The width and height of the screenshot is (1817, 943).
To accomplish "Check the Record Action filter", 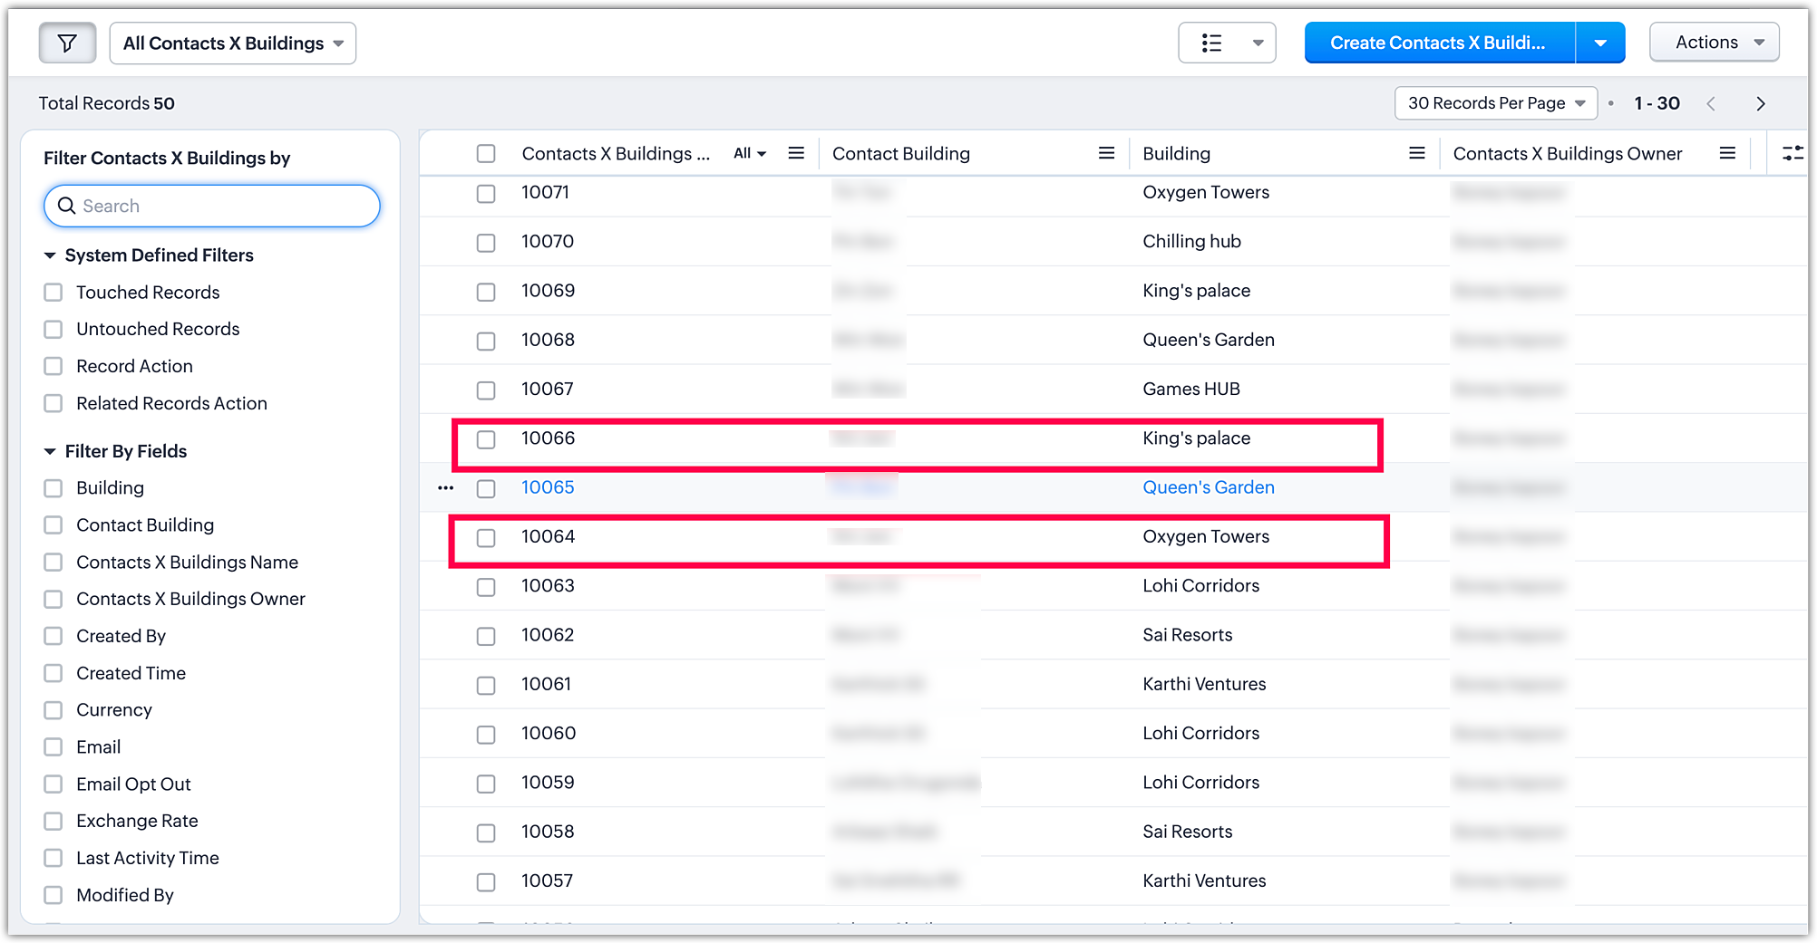I will pyautogui.click(x=53, y=366).
